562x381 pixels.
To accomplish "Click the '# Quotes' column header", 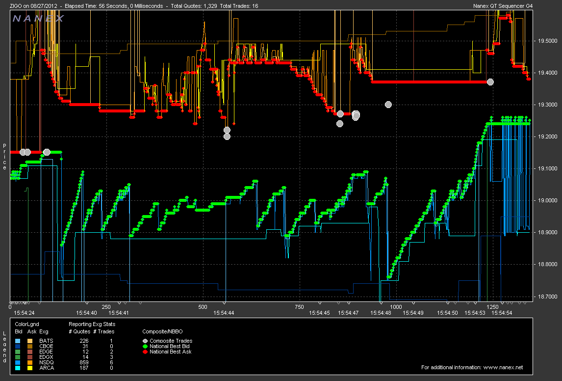I will [79, 331].
